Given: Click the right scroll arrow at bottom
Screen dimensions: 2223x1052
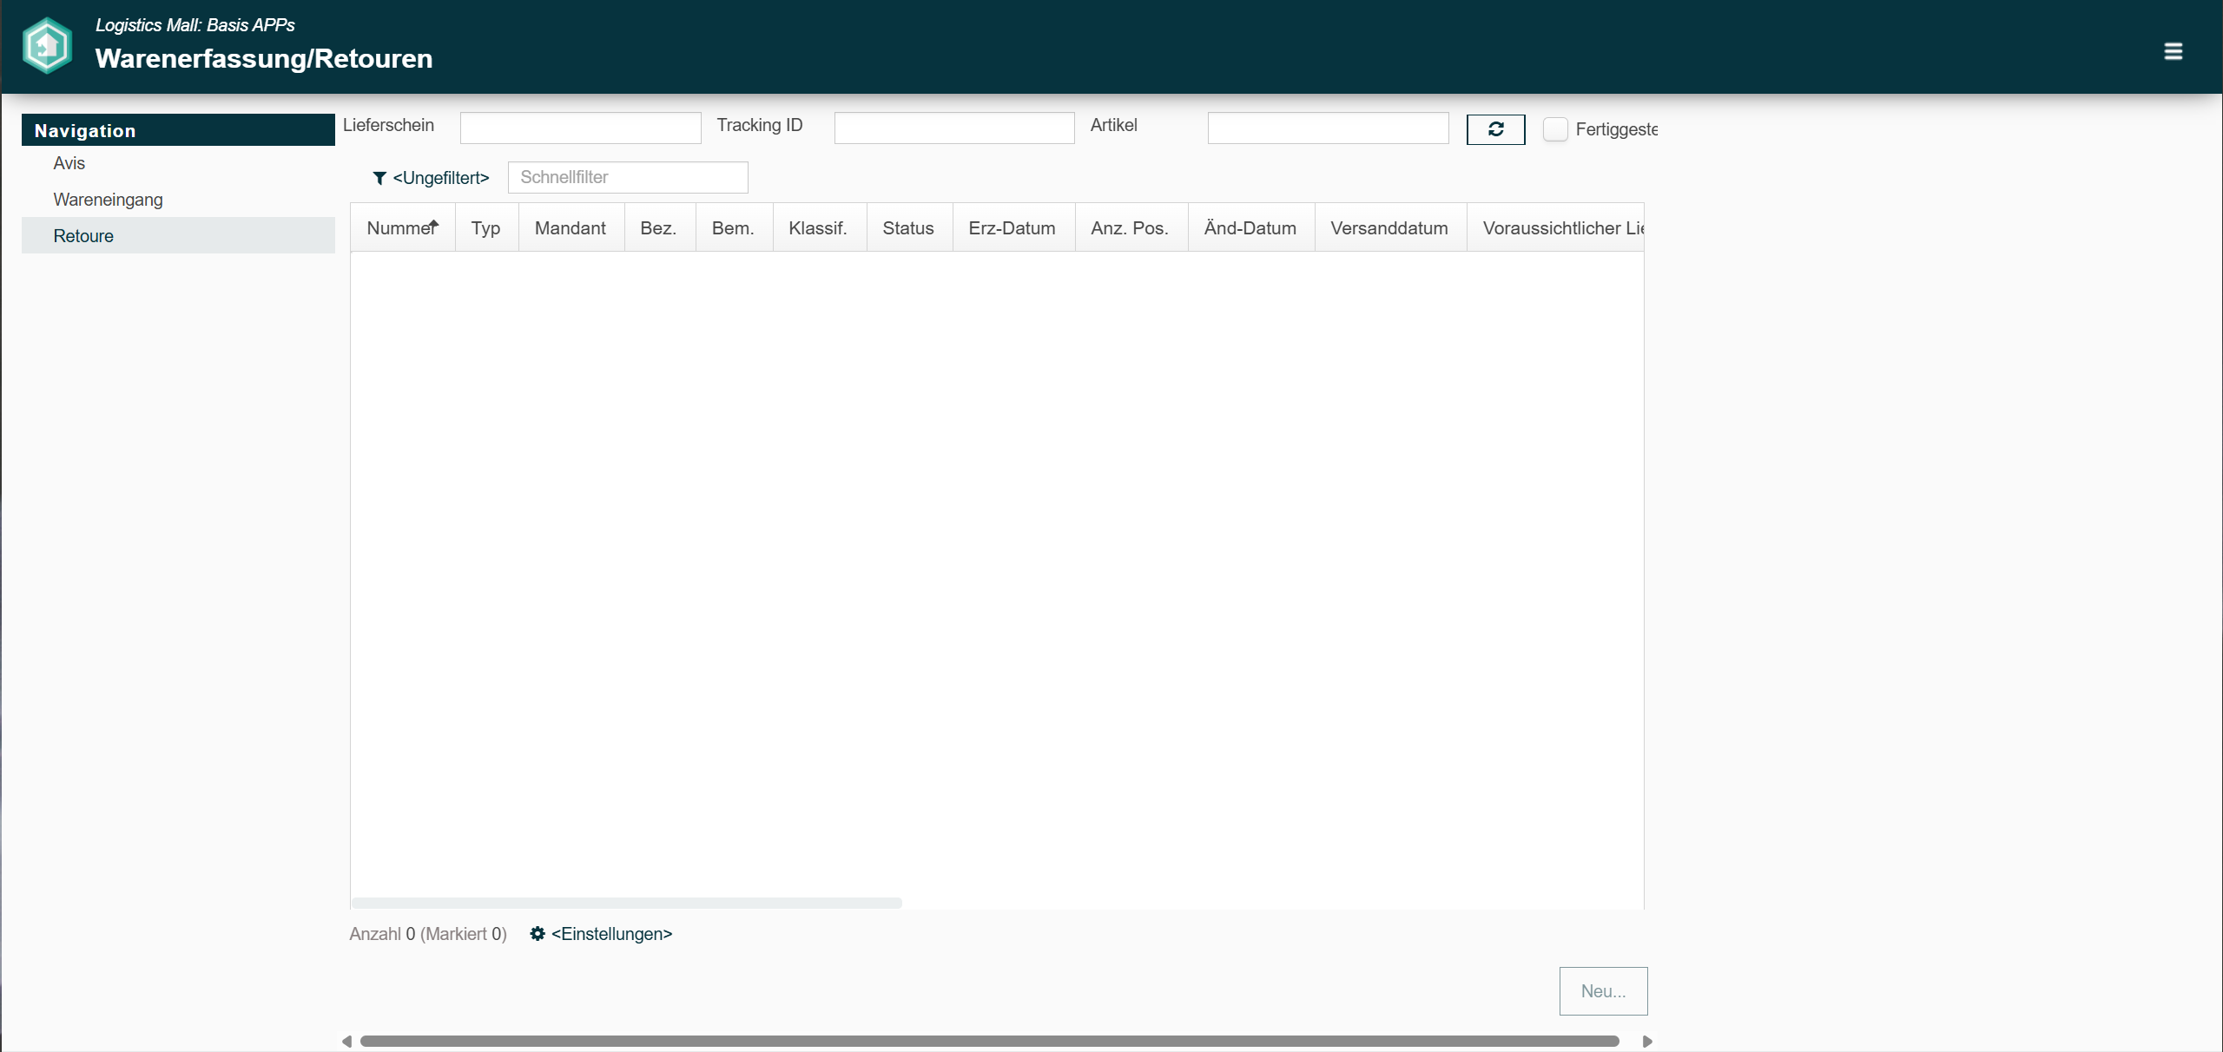Looking at the screenshot, I should (x=1646, y=1041).
